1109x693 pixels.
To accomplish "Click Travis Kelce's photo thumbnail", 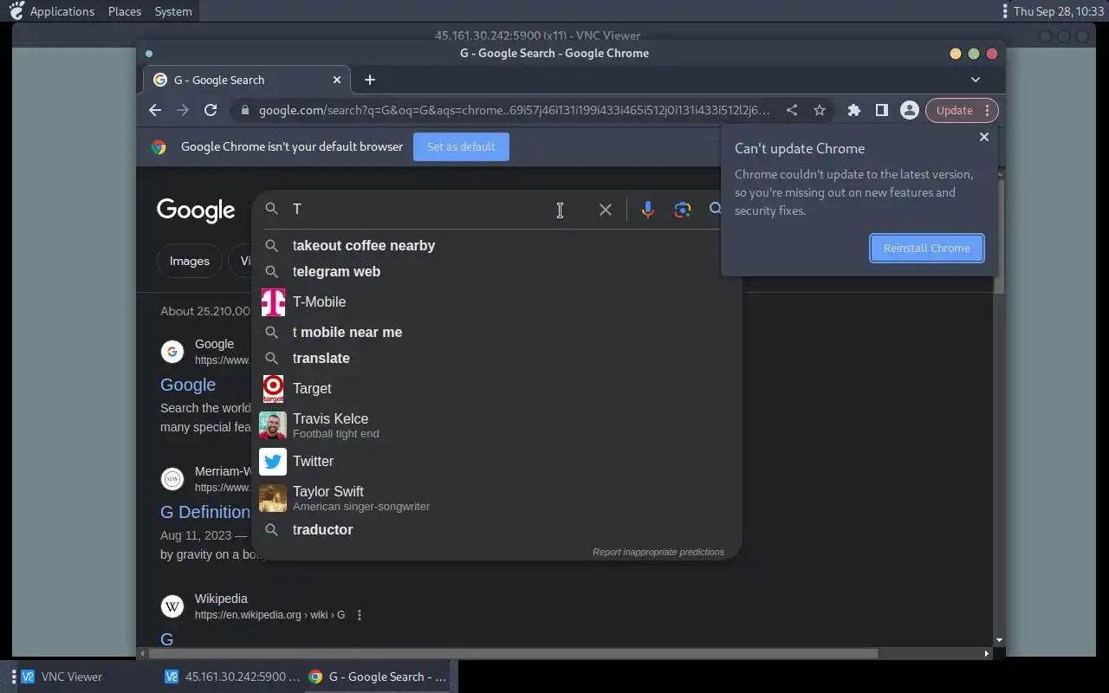I will click(273, 425).
